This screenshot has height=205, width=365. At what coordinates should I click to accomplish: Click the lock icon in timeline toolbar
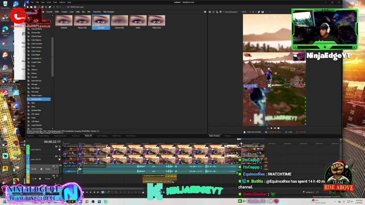pyautogui.click(x=143, y=192)
